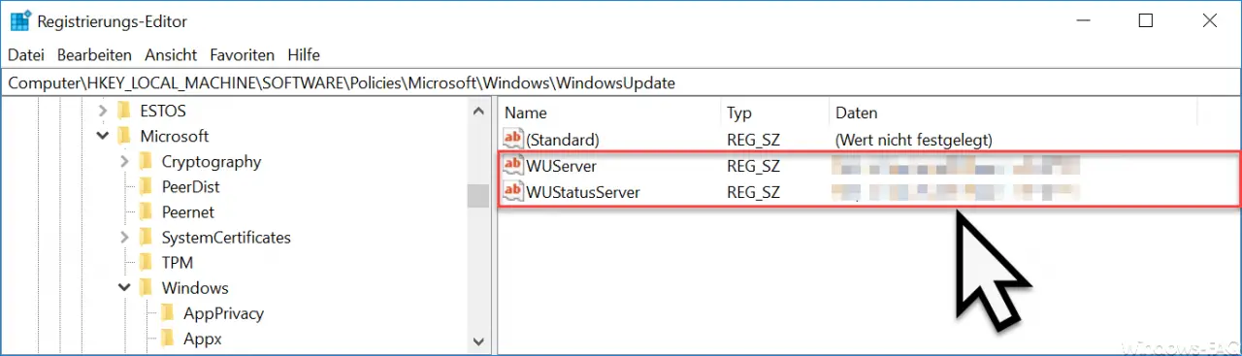Select the Windows folder icon
Image resolution: width=1242 pixels, height=356 pixels.
[x=146, y=287]
